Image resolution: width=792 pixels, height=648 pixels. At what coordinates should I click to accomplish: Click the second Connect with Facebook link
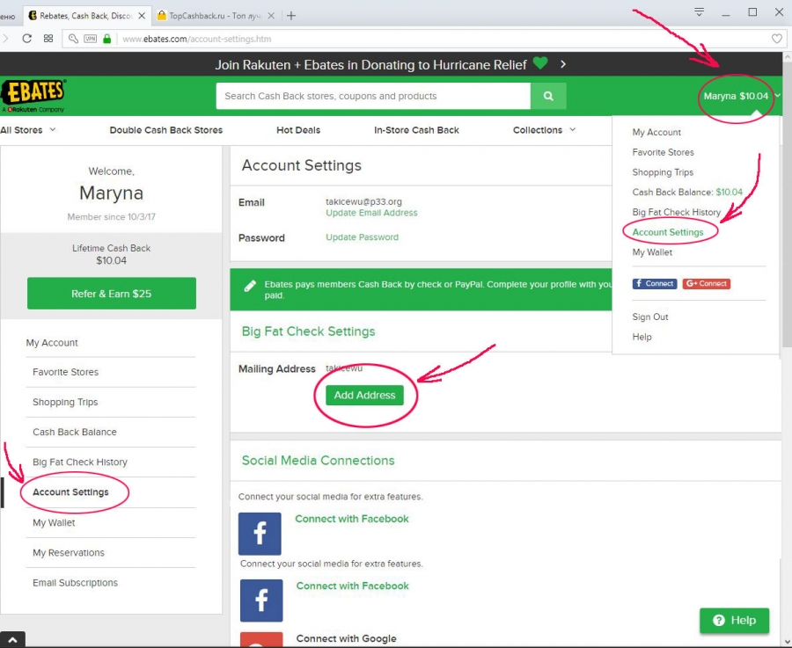coord(353,586)
